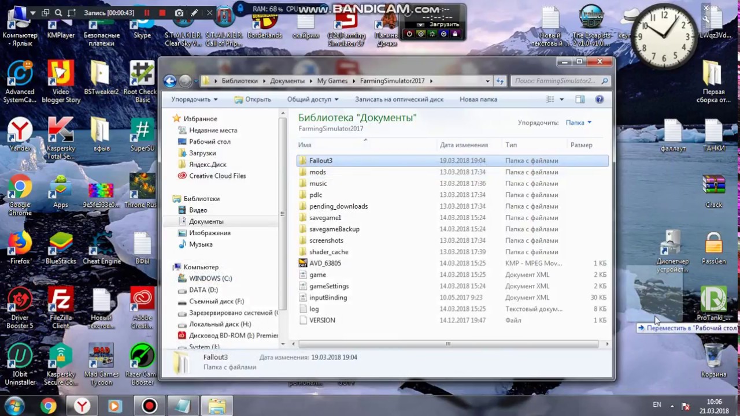
Task: Click the Explorer search field
Action: click(561, 81)
